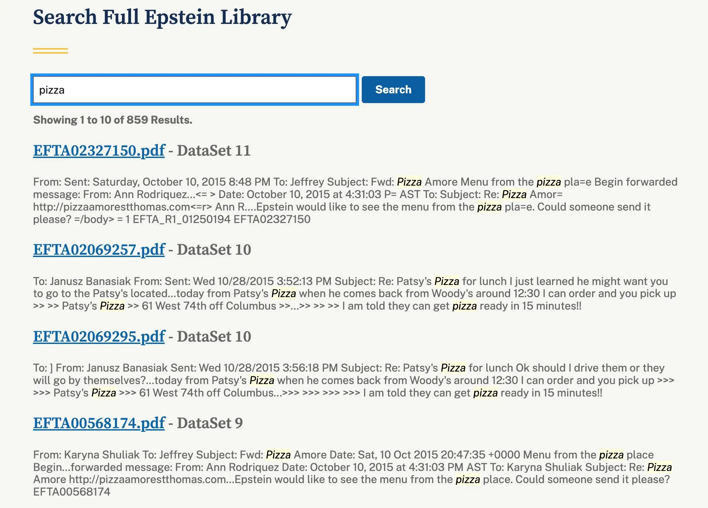Click the 'DataSet 11' label beside the first result

point(215,151)
